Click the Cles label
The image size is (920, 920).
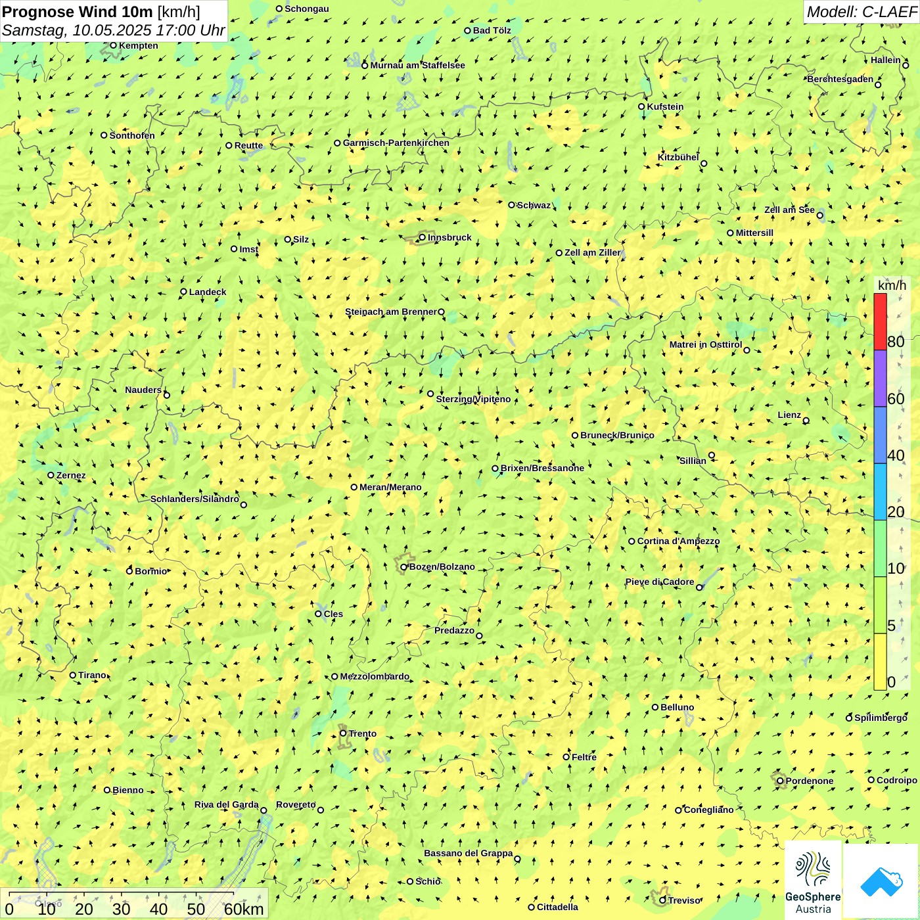333,614
